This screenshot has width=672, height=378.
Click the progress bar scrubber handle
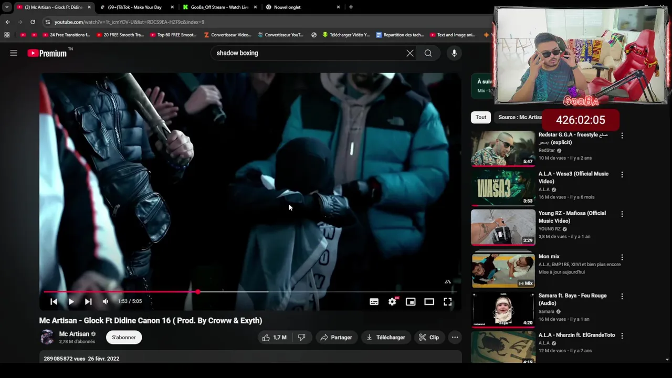(198, 291)
